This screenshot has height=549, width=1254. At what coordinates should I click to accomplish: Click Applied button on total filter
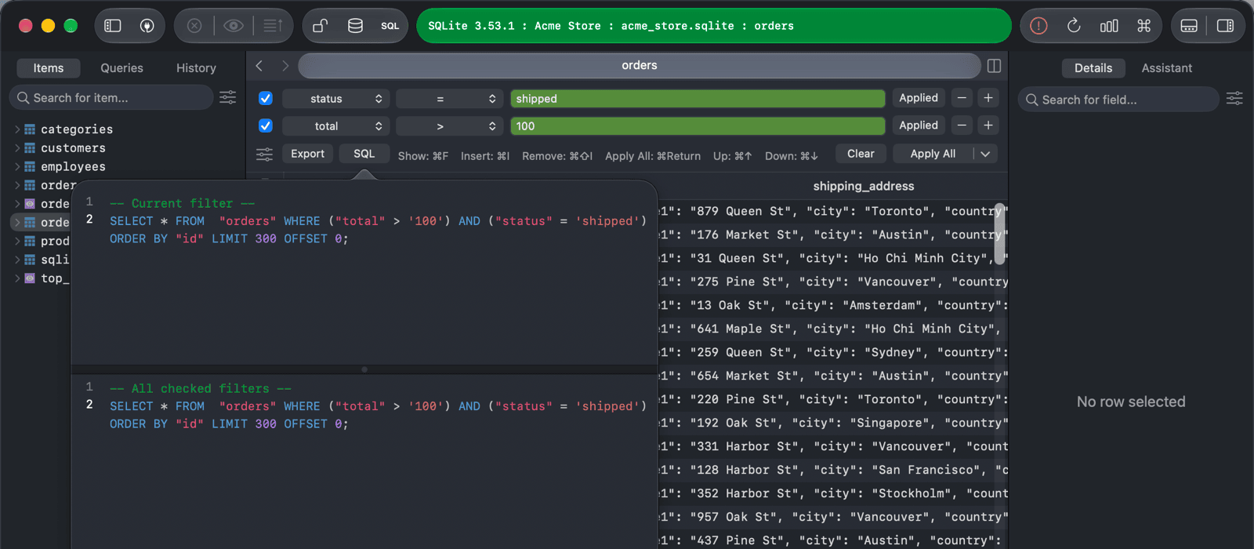point(919,125)
